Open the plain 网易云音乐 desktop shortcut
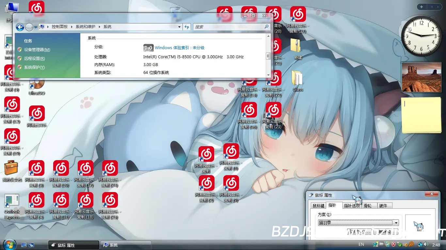The height and width of the screenshot is (250, 446). (37, 117)
